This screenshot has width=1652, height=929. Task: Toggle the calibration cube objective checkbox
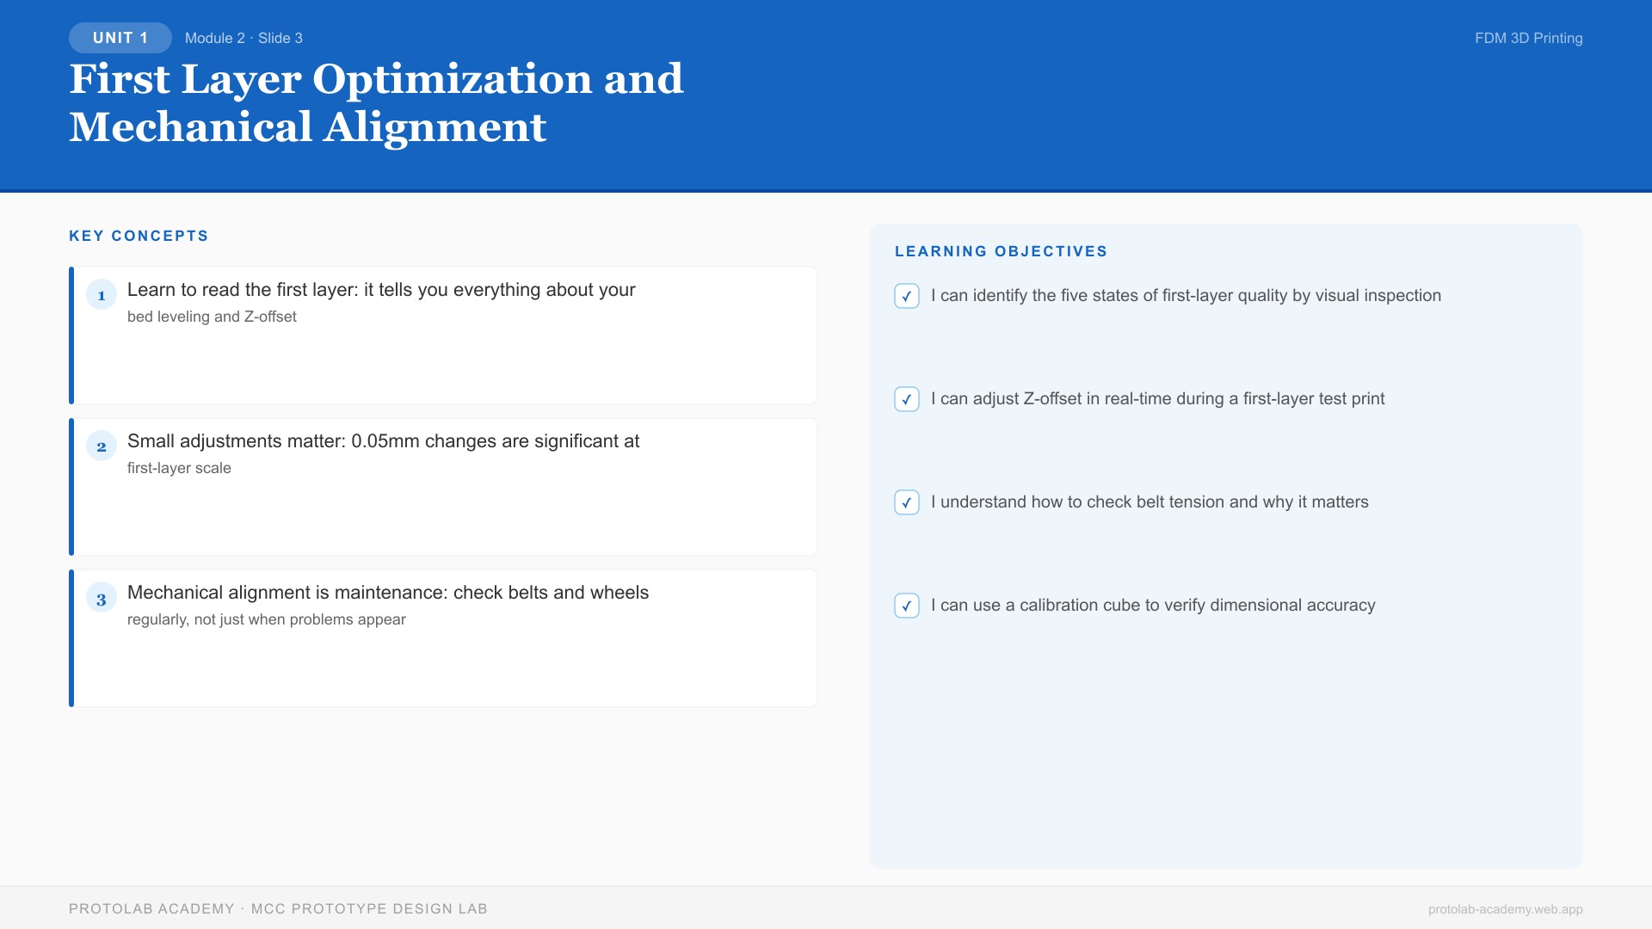click(x=907, y=606)
